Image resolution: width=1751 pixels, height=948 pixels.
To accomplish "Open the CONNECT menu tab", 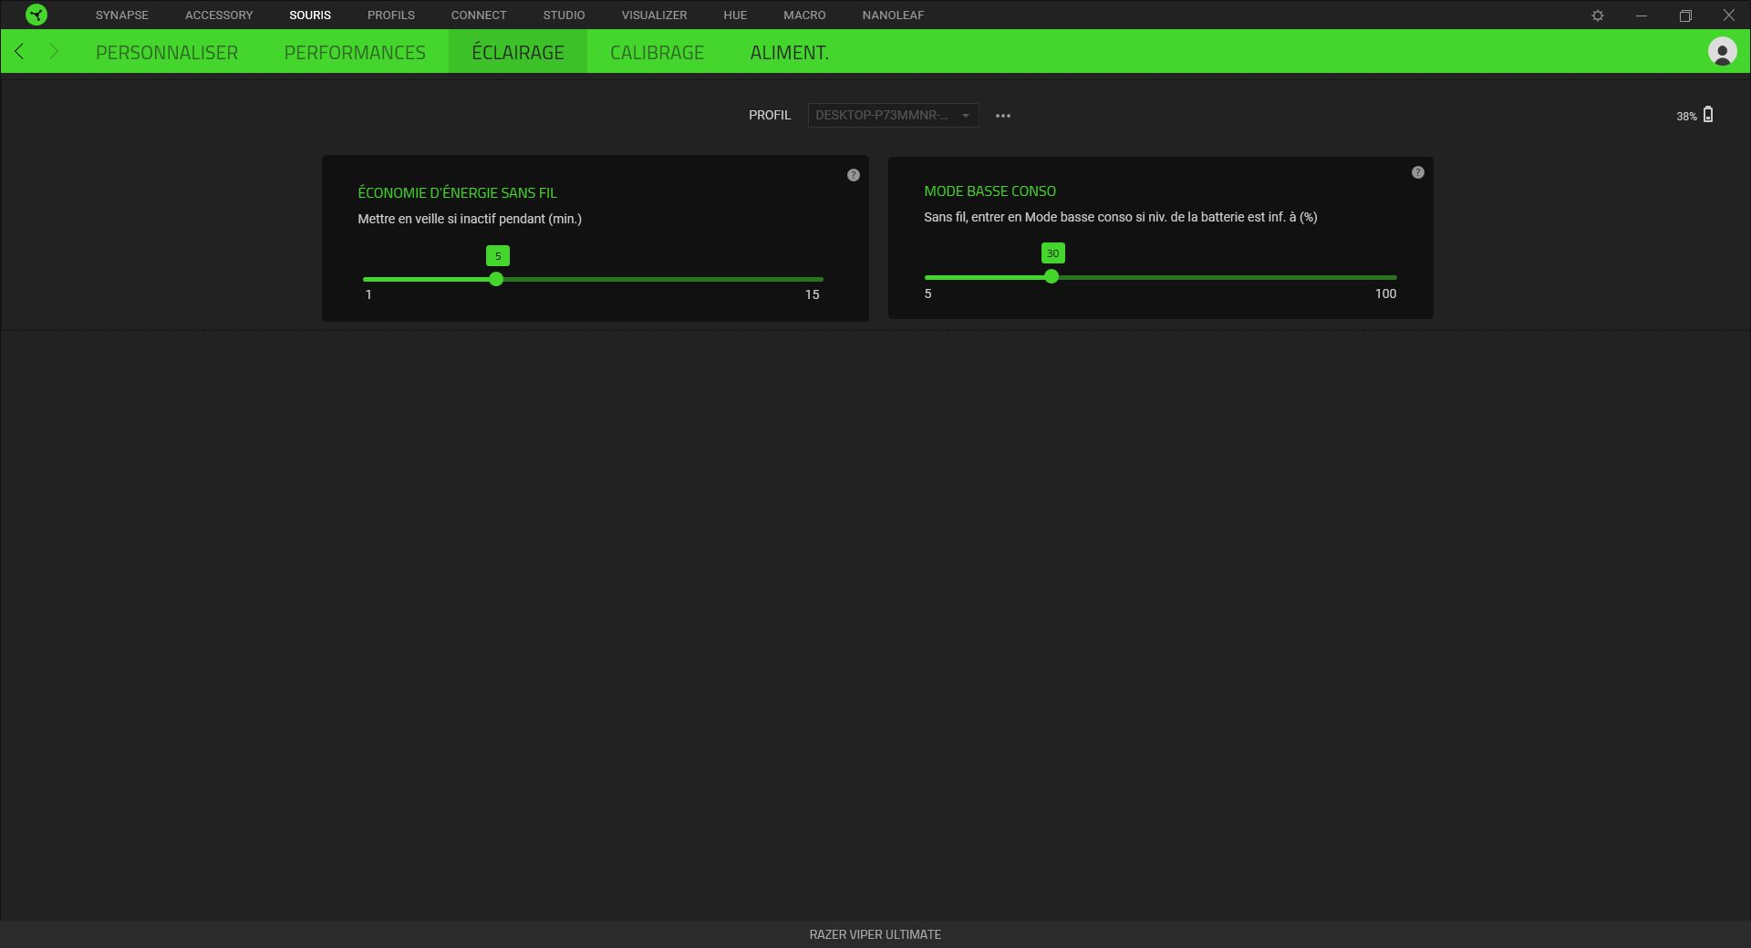I will click(x=479, y=15).
